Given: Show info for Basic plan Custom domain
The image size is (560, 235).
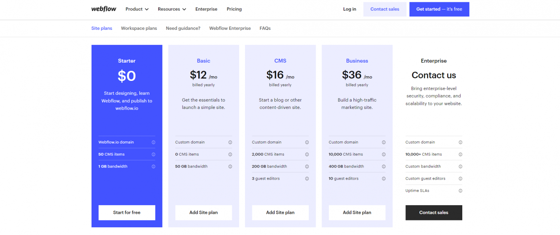Looking at the screenshot, I should (x=230, y=142).
